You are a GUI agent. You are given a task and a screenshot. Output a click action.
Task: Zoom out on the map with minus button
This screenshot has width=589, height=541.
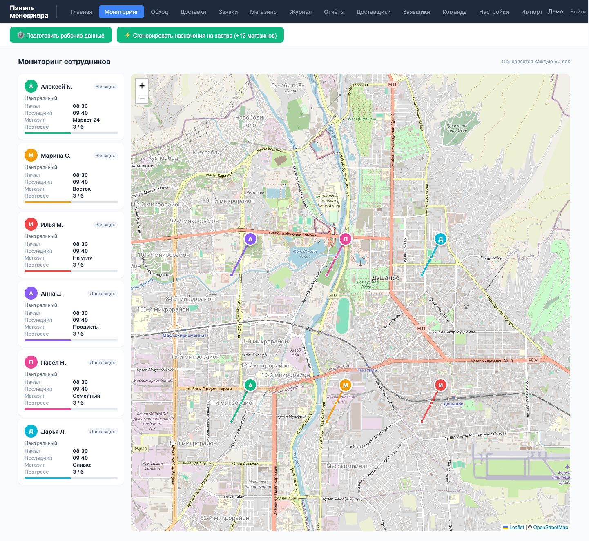pos(142,98)
